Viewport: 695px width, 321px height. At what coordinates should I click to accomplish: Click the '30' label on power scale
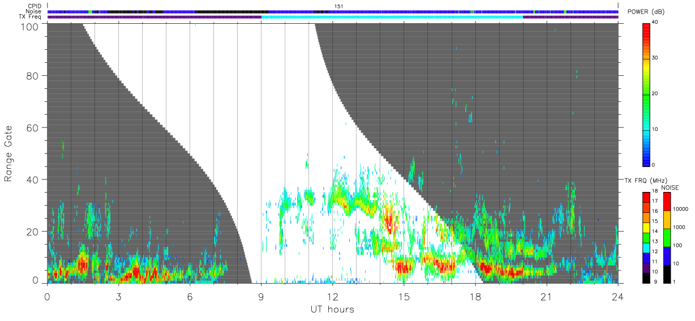(655, 58)
